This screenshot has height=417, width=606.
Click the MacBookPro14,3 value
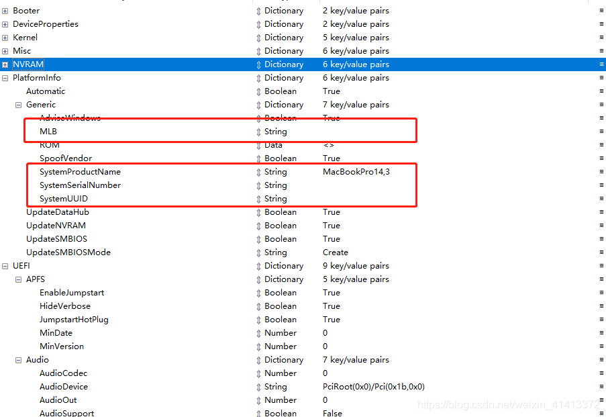356,172
